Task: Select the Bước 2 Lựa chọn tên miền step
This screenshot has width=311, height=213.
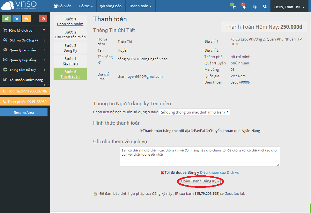Action: tap(70, 34)
